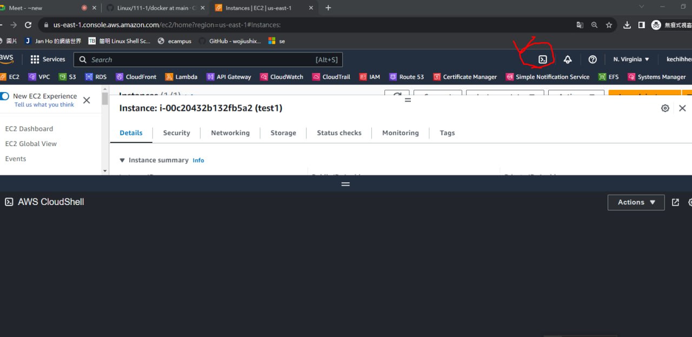This screenshot has height=337, width=692.
Task: Open instance detail panel settings gear
Action: pyautogui.click(x=665, y=108)
